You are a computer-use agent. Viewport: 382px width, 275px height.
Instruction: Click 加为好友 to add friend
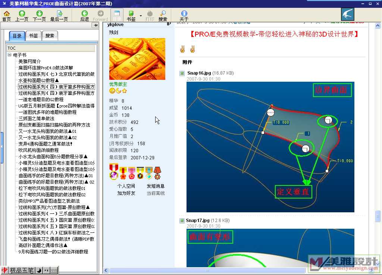click(126, 193)
